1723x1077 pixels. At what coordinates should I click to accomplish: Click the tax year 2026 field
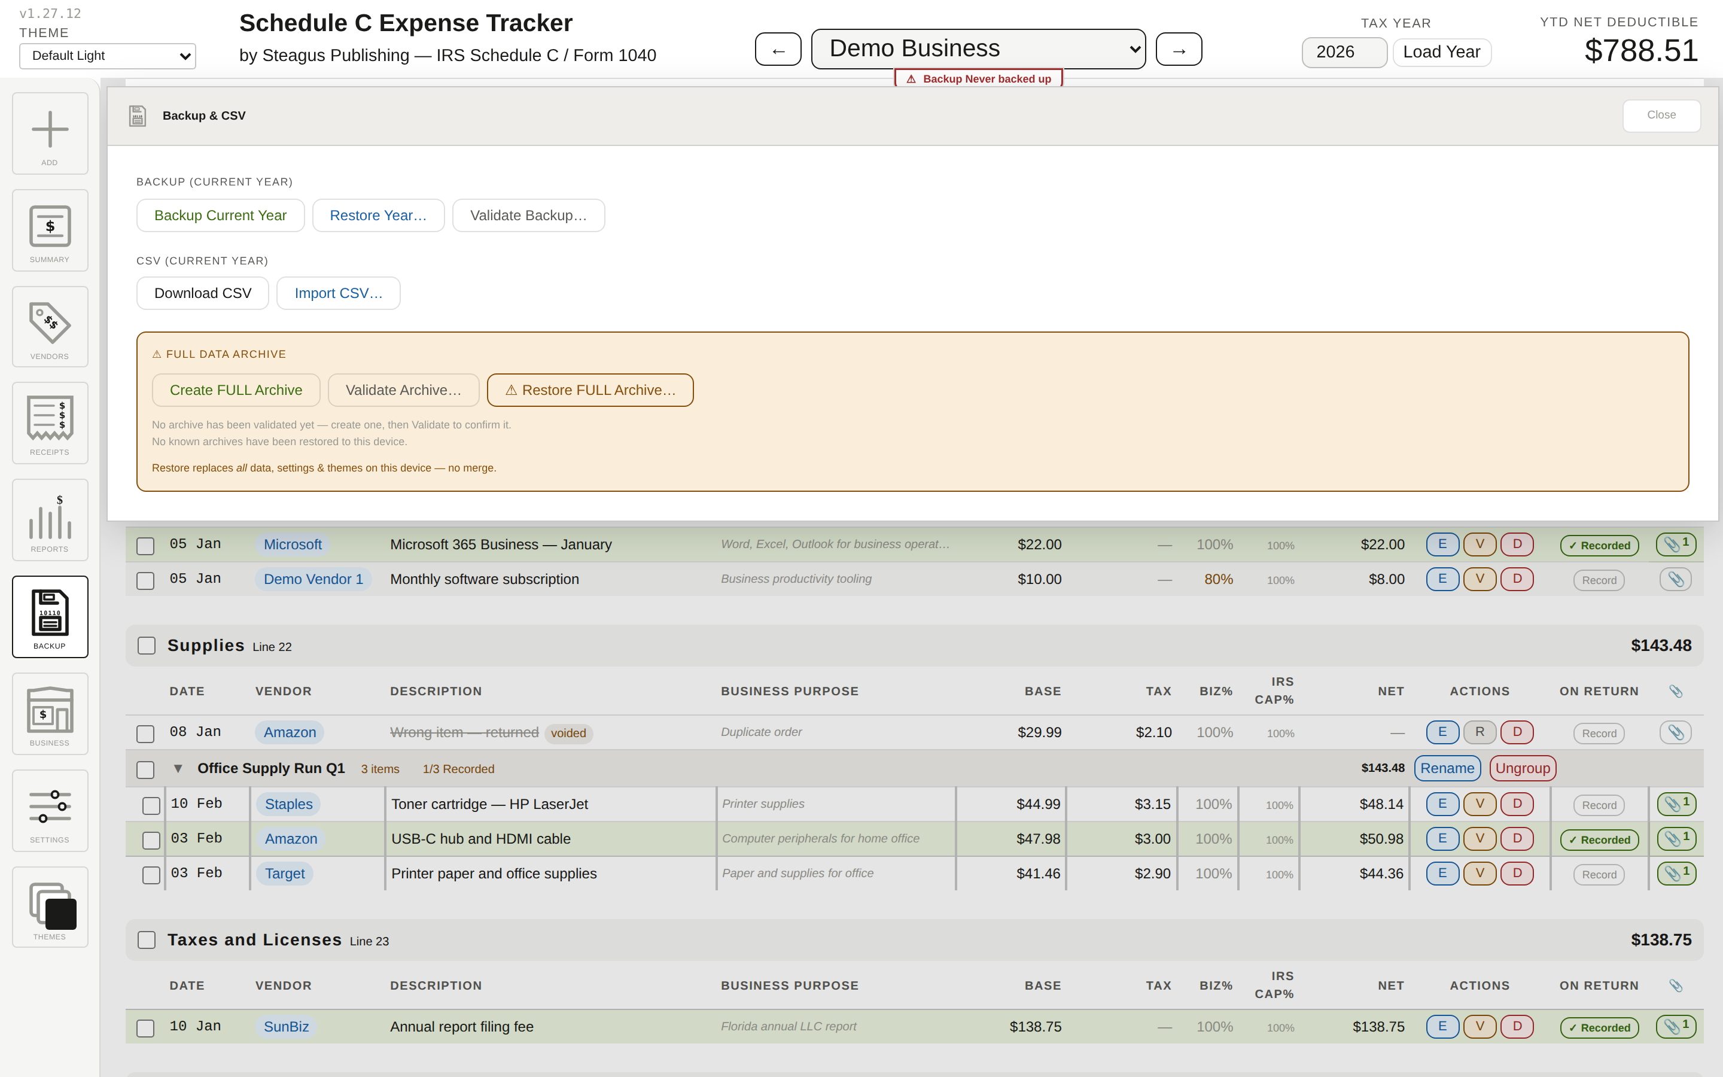click(1344, 52)
